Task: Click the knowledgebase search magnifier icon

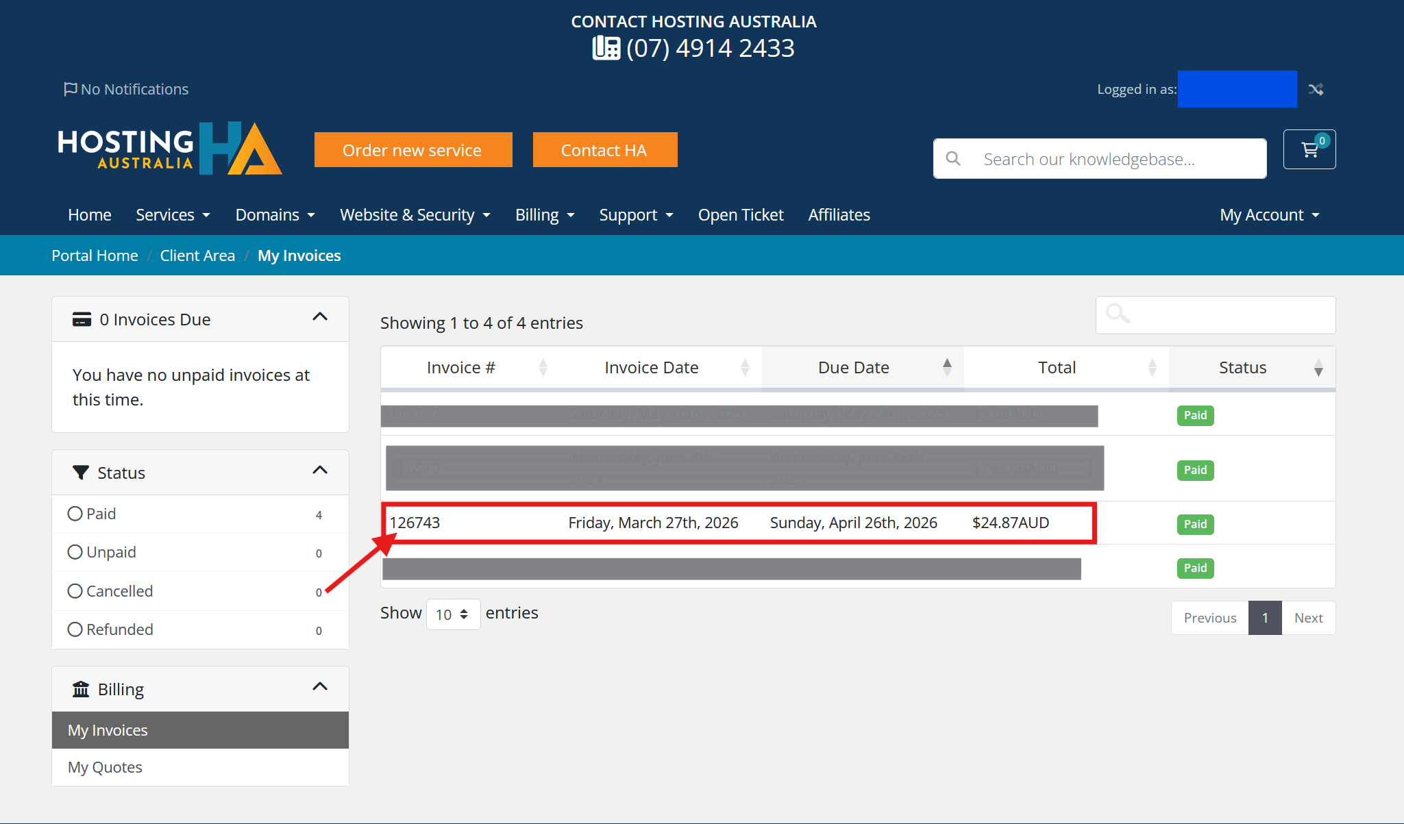Action: [x=953, y=159]
